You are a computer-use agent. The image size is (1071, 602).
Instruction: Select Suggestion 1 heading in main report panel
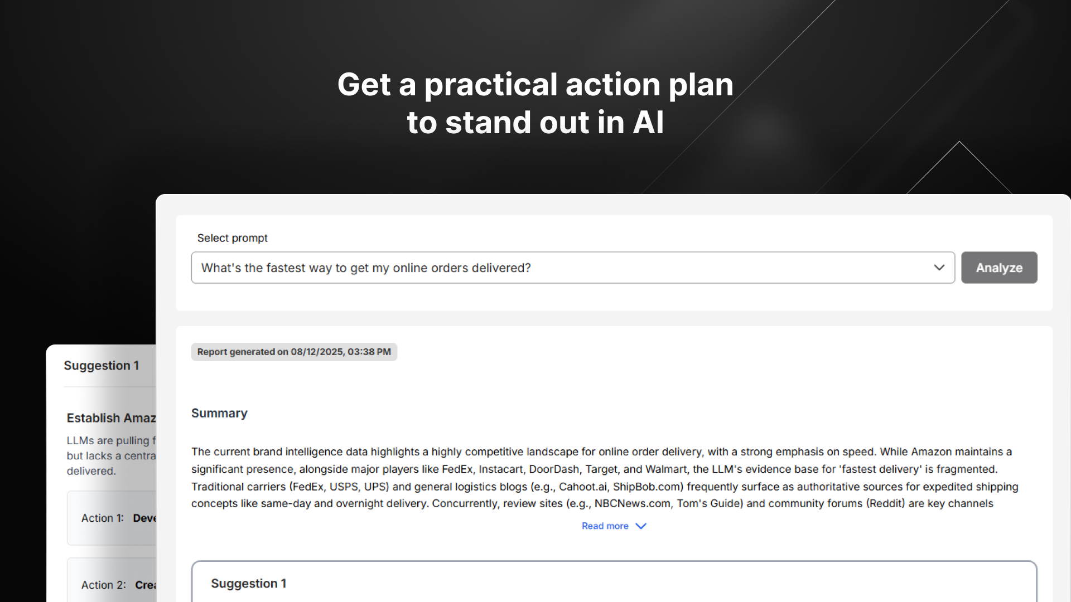[248, 583]
